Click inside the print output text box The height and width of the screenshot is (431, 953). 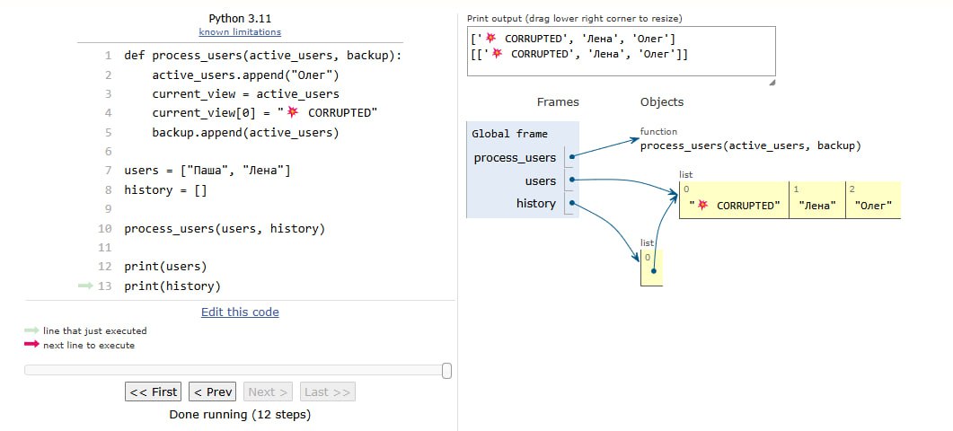pos(620,50)
